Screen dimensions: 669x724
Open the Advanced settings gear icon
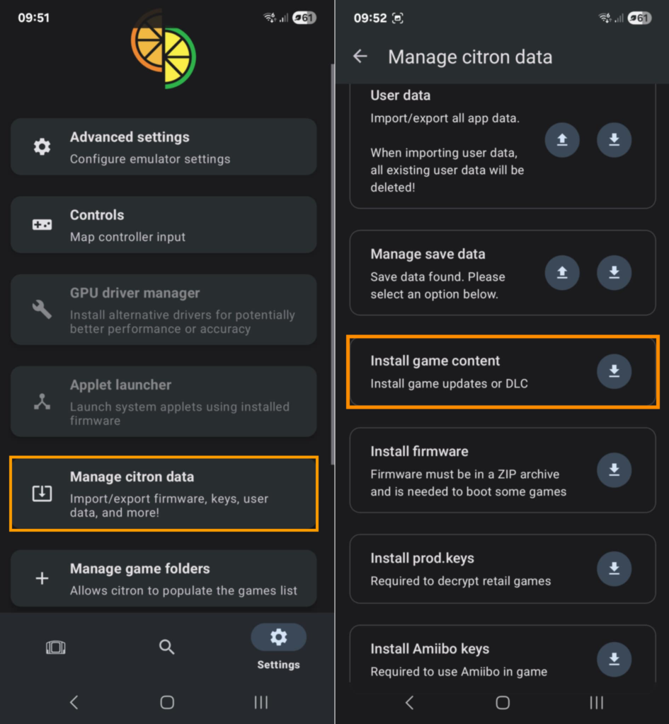pos(41,146)
